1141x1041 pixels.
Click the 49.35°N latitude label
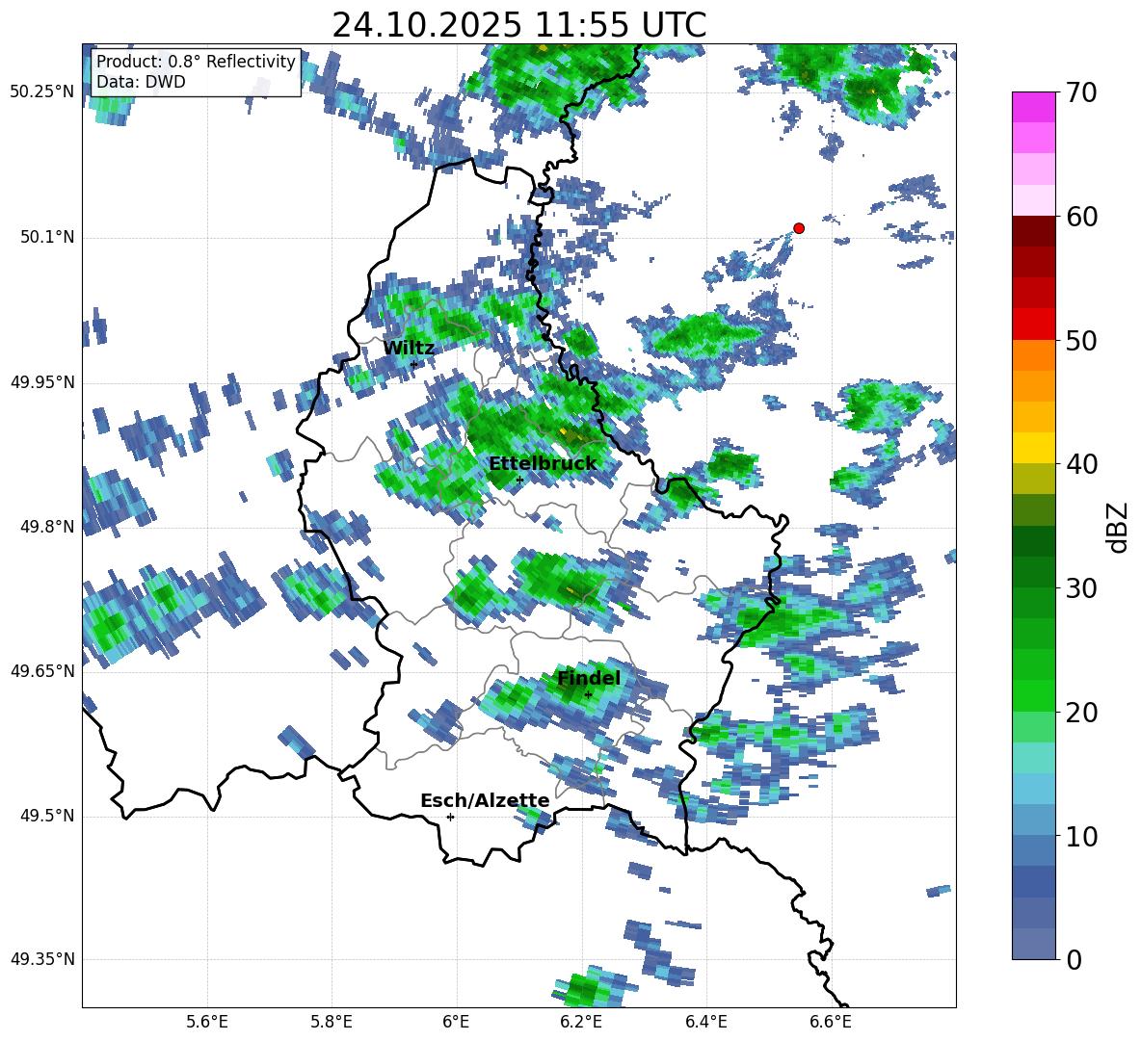pos(42,959)
